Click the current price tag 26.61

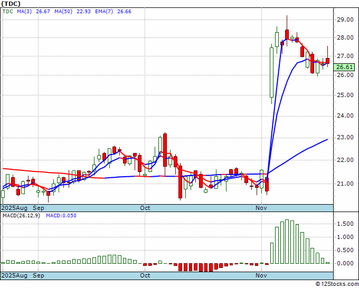coord(344,67)
